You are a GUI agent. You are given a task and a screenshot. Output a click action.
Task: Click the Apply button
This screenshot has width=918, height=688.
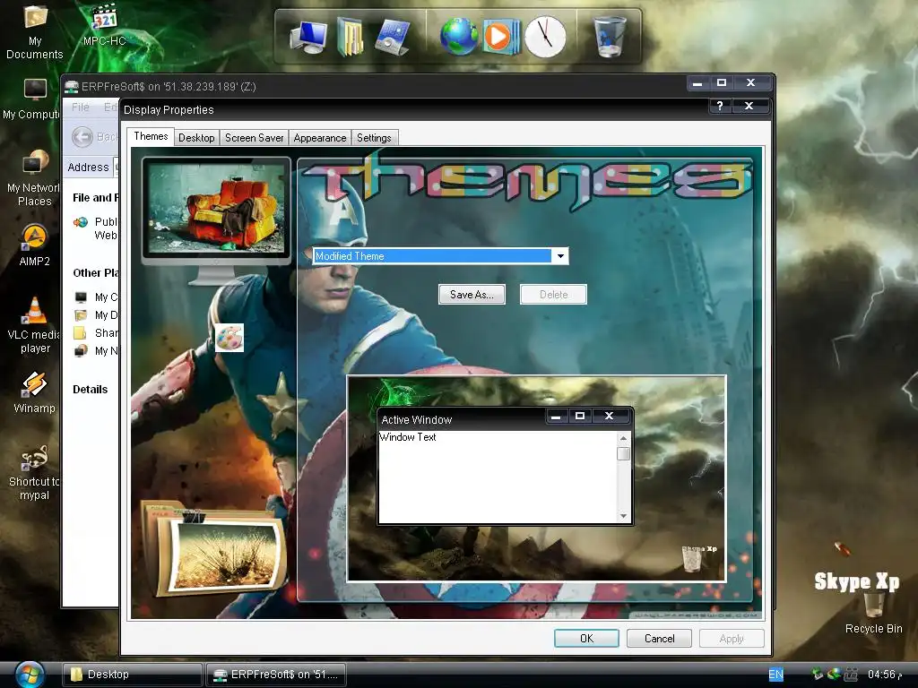(x=732, y=638)
